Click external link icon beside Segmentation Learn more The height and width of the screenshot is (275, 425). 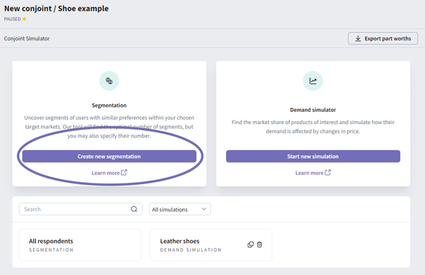(124, 172)
